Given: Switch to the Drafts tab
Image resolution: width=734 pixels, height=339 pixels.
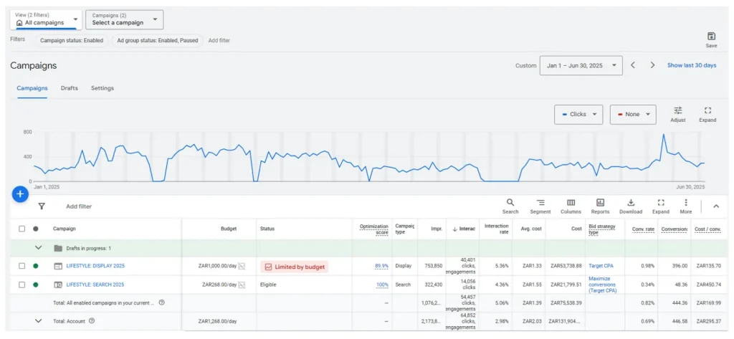Looking at the screenshot, I should coord(69,88).
